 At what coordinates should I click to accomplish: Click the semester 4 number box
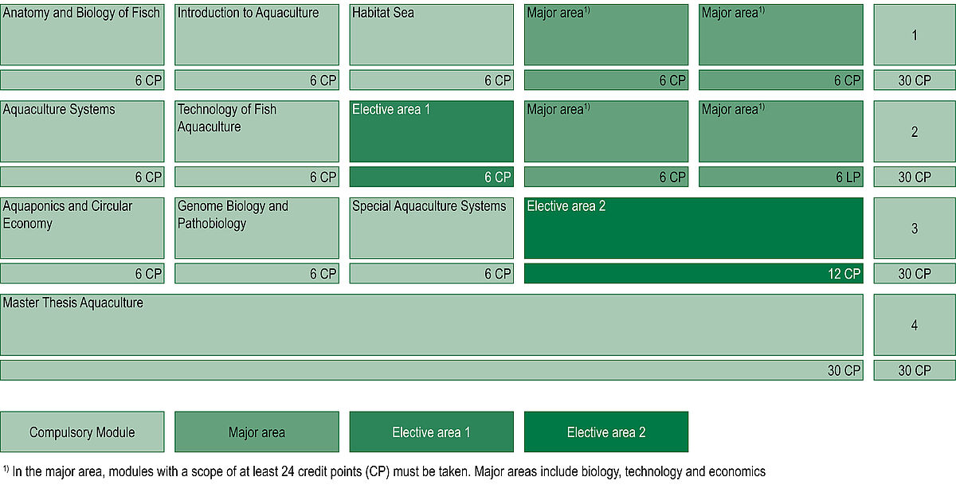915,325
